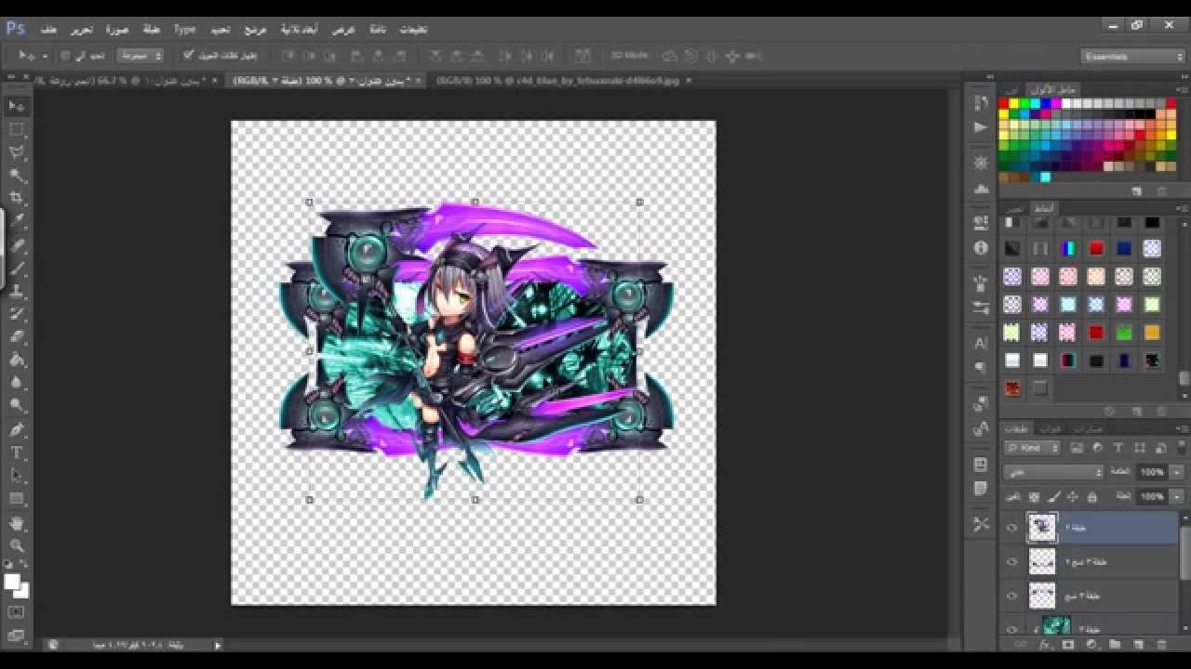This screenshot has width=1191, height=669.
Task: Switch to the Channels (قنوات) tab
Action: (x=1051, y=428)
